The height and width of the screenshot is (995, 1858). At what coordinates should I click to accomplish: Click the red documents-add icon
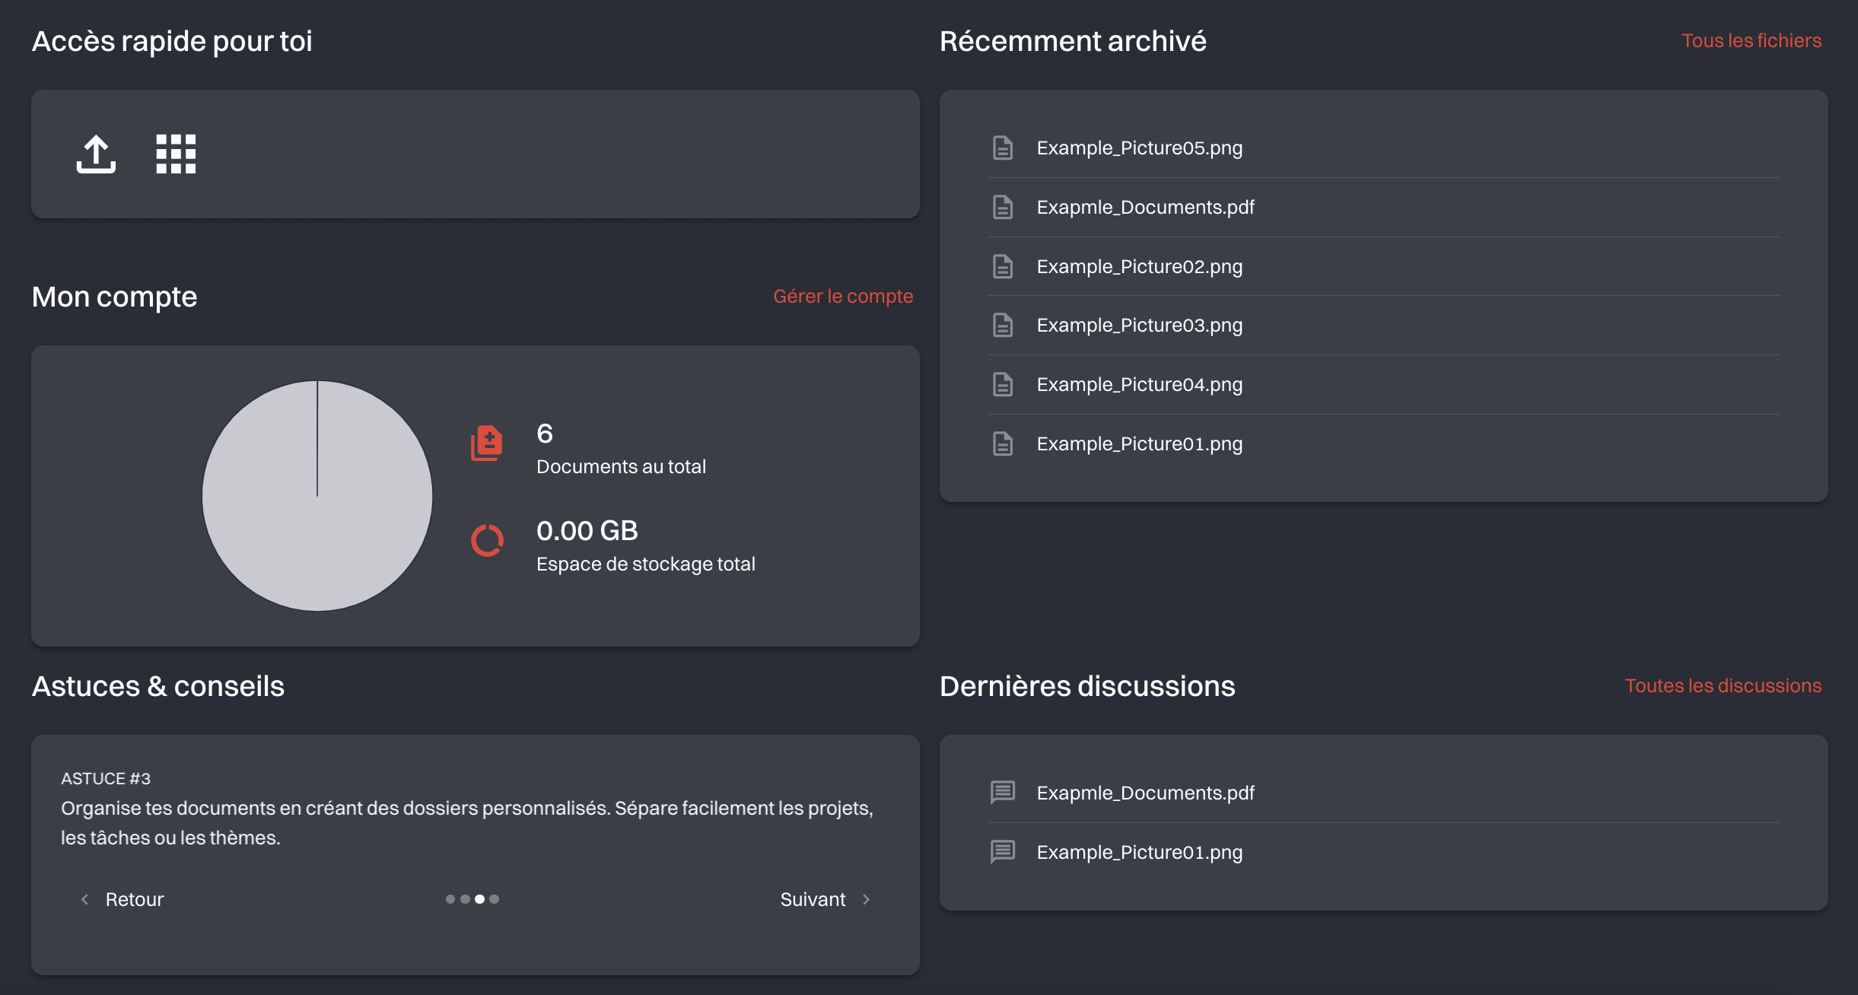click(487, 443)
